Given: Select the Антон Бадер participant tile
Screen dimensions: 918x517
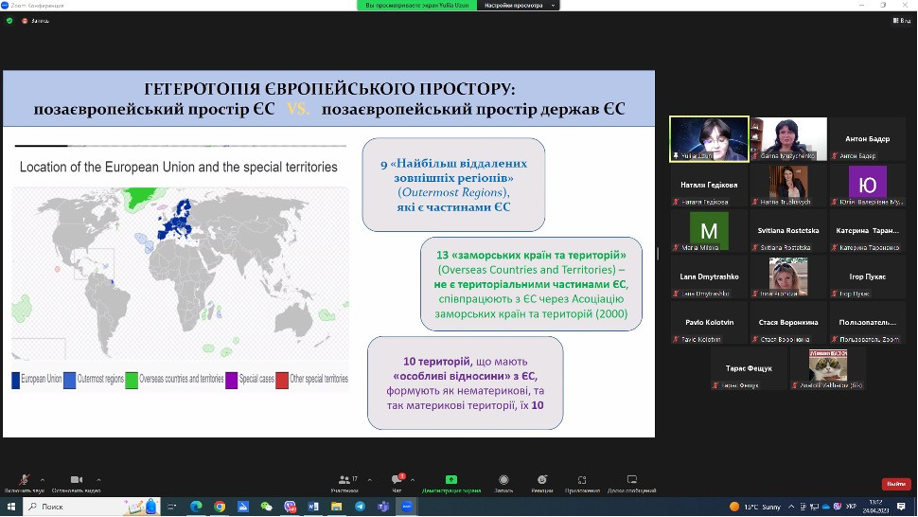Looking at the screenshot, I should pos(867,139).
